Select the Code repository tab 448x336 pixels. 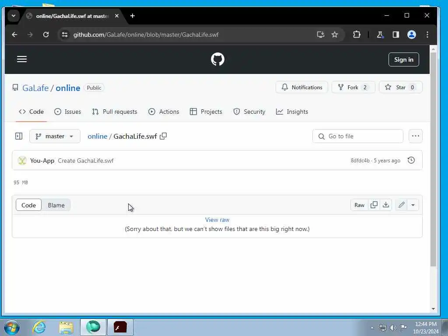[x=31, y=112]
